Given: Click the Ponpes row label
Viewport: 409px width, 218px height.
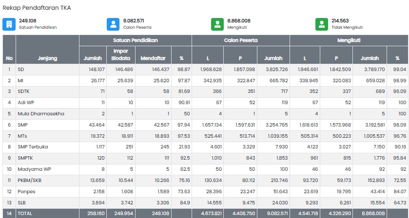Looking at the screenshot, I should [26, 191].
